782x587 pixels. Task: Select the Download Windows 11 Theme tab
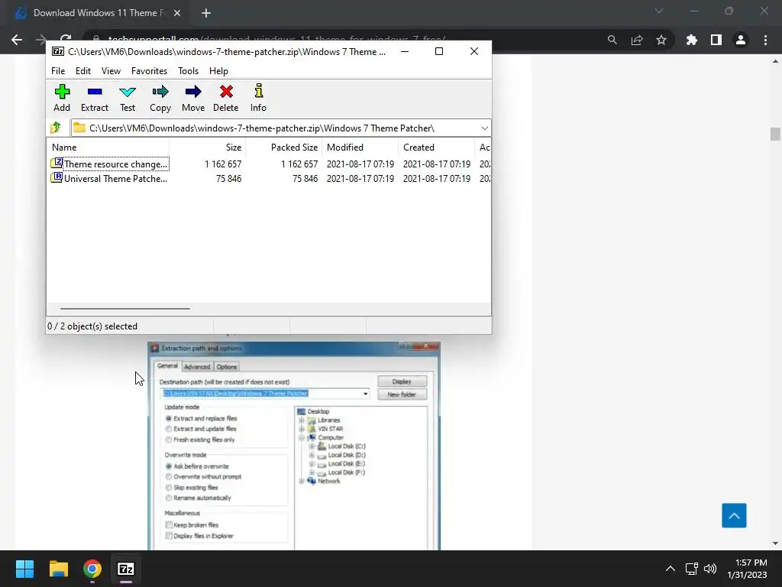coord(99,13)
